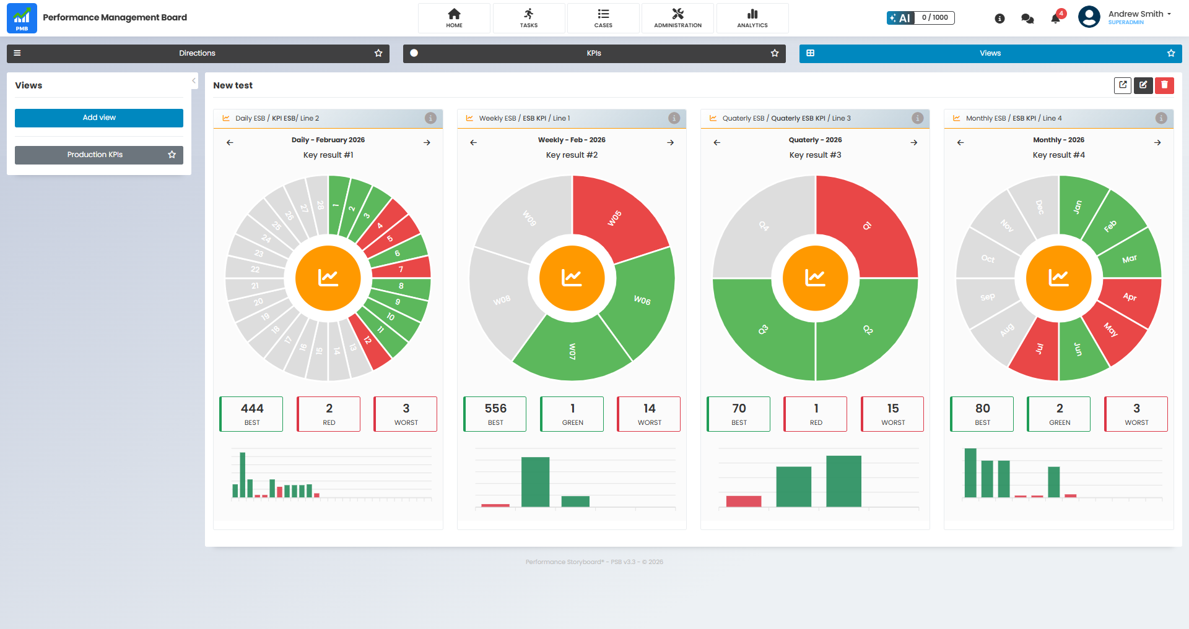1189x629 pixels.
Task: Select the Production KPIs view
Action: 95,155
